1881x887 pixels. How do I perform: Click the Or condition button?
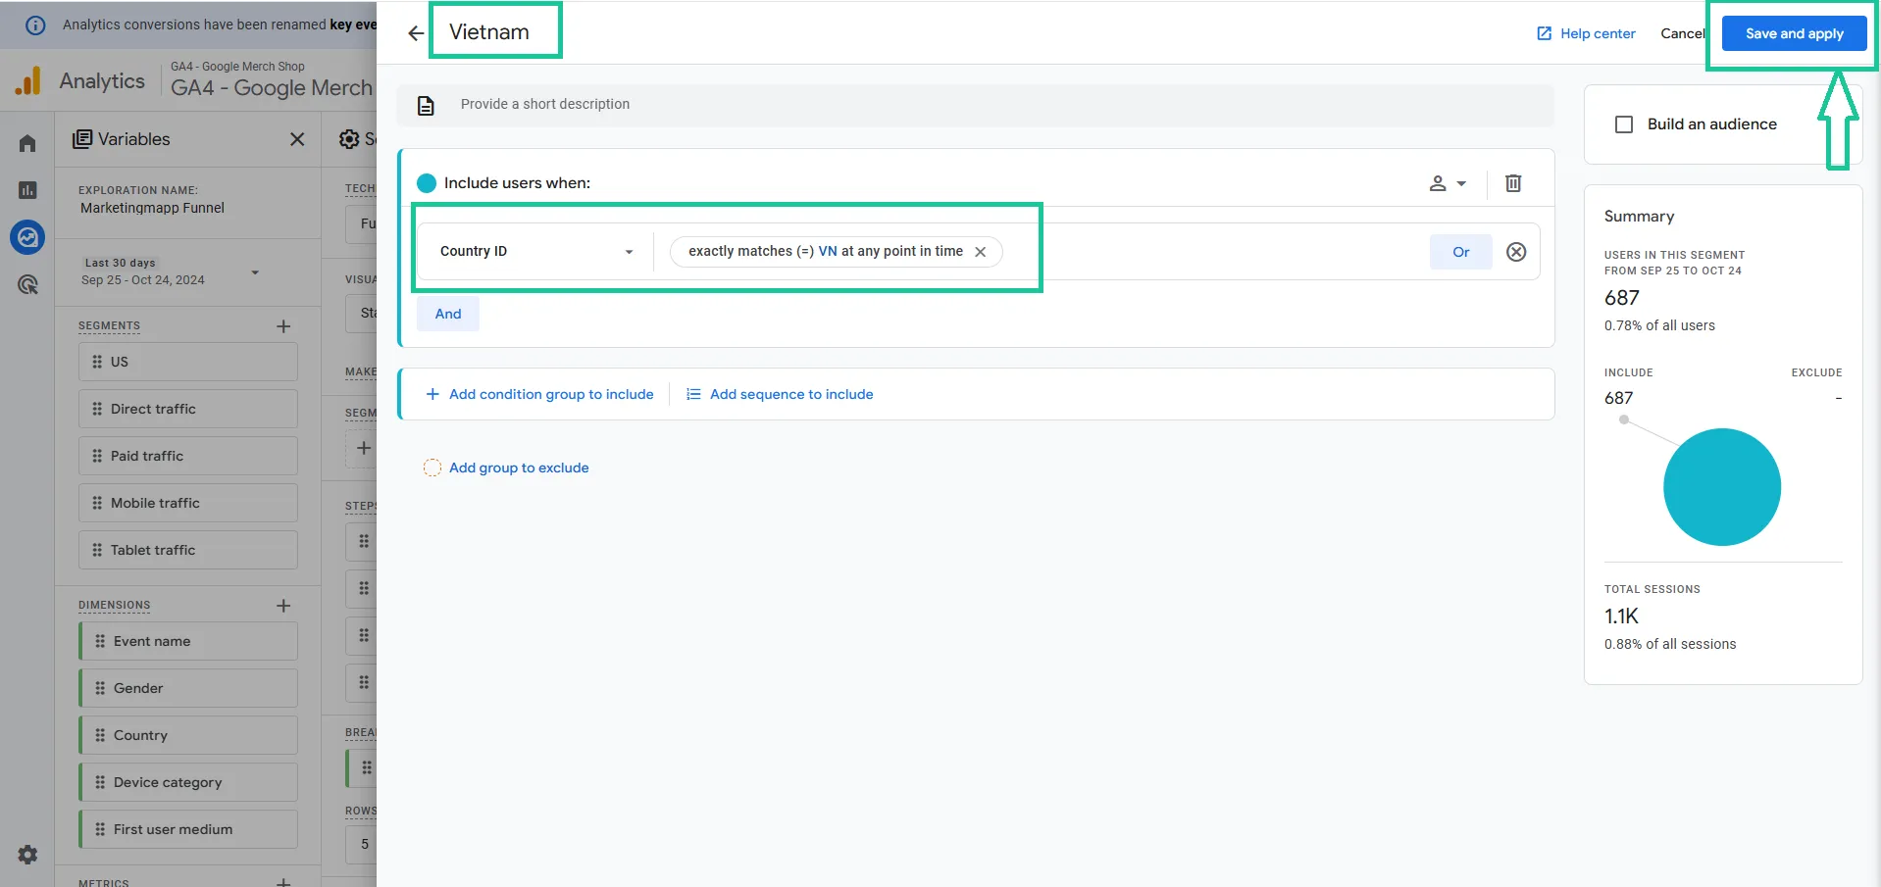point(1460,252)
